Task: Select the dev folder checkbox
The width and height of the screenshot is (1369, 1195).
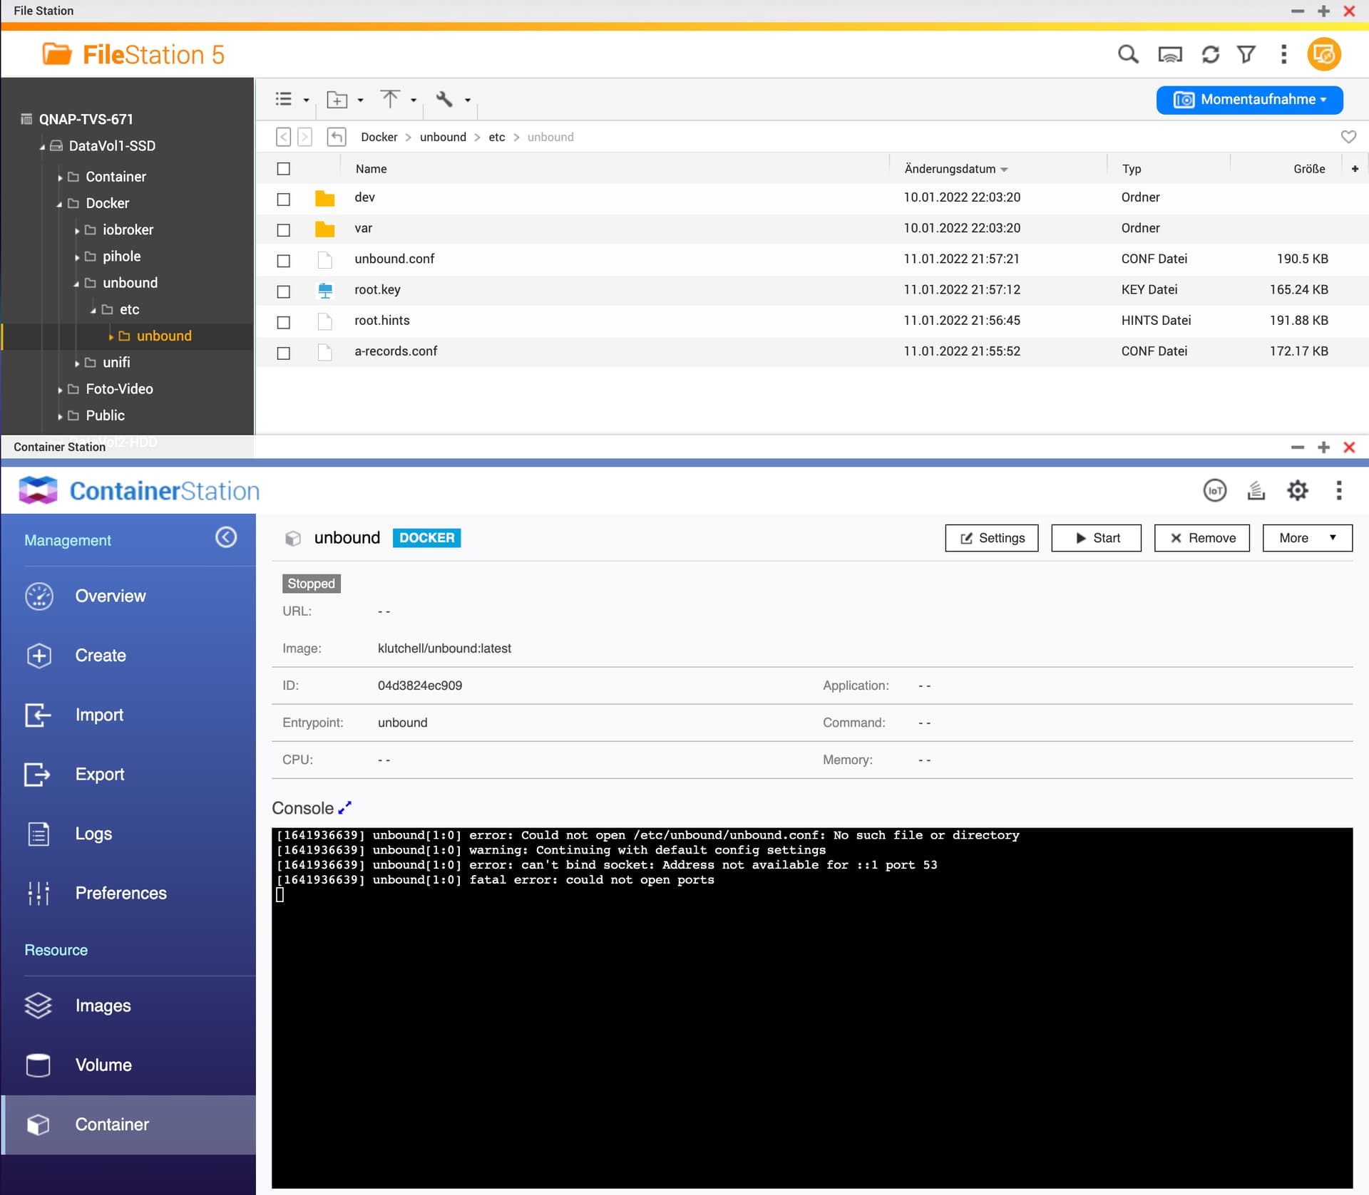Action: (283, 200)
